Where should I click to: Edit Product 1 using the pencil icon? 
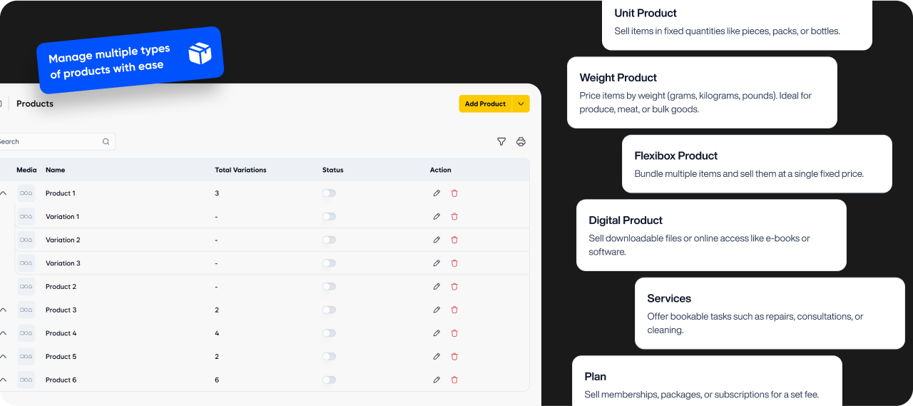(437, 193)
